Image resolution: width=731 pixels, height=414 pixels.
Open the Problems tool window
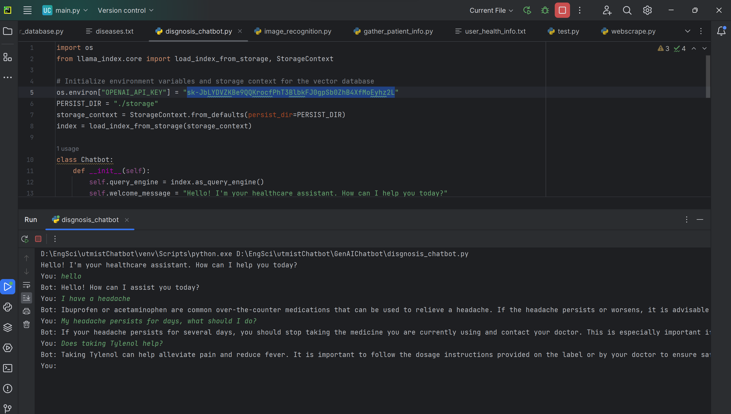tap(8, 389)
